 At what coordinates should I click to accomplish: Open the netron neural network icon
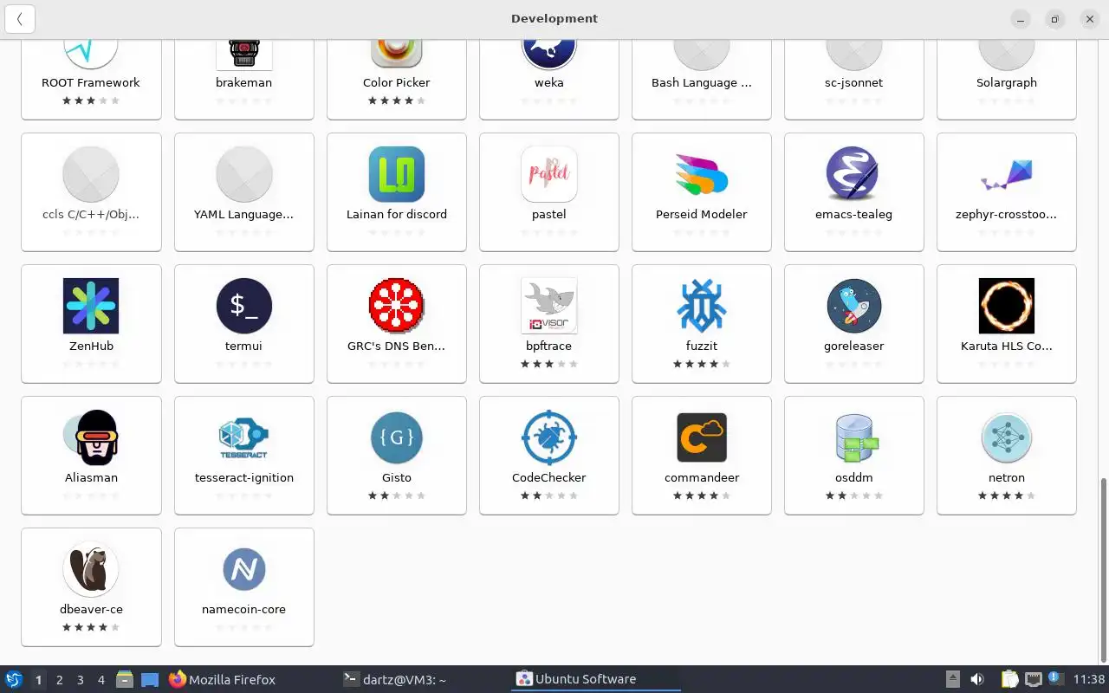[x=1007, y=437]
